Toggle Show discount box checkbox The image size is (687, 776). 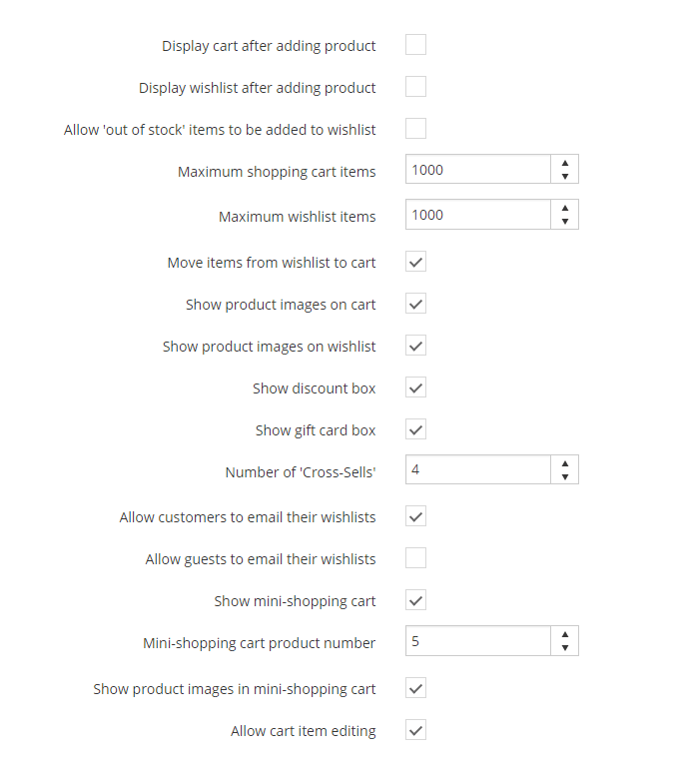tap(415, 388)
